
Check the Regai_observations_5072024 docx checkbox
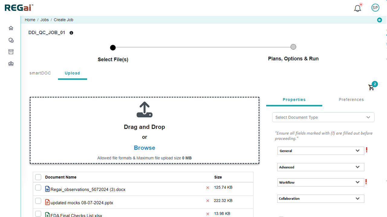point(38,188)
